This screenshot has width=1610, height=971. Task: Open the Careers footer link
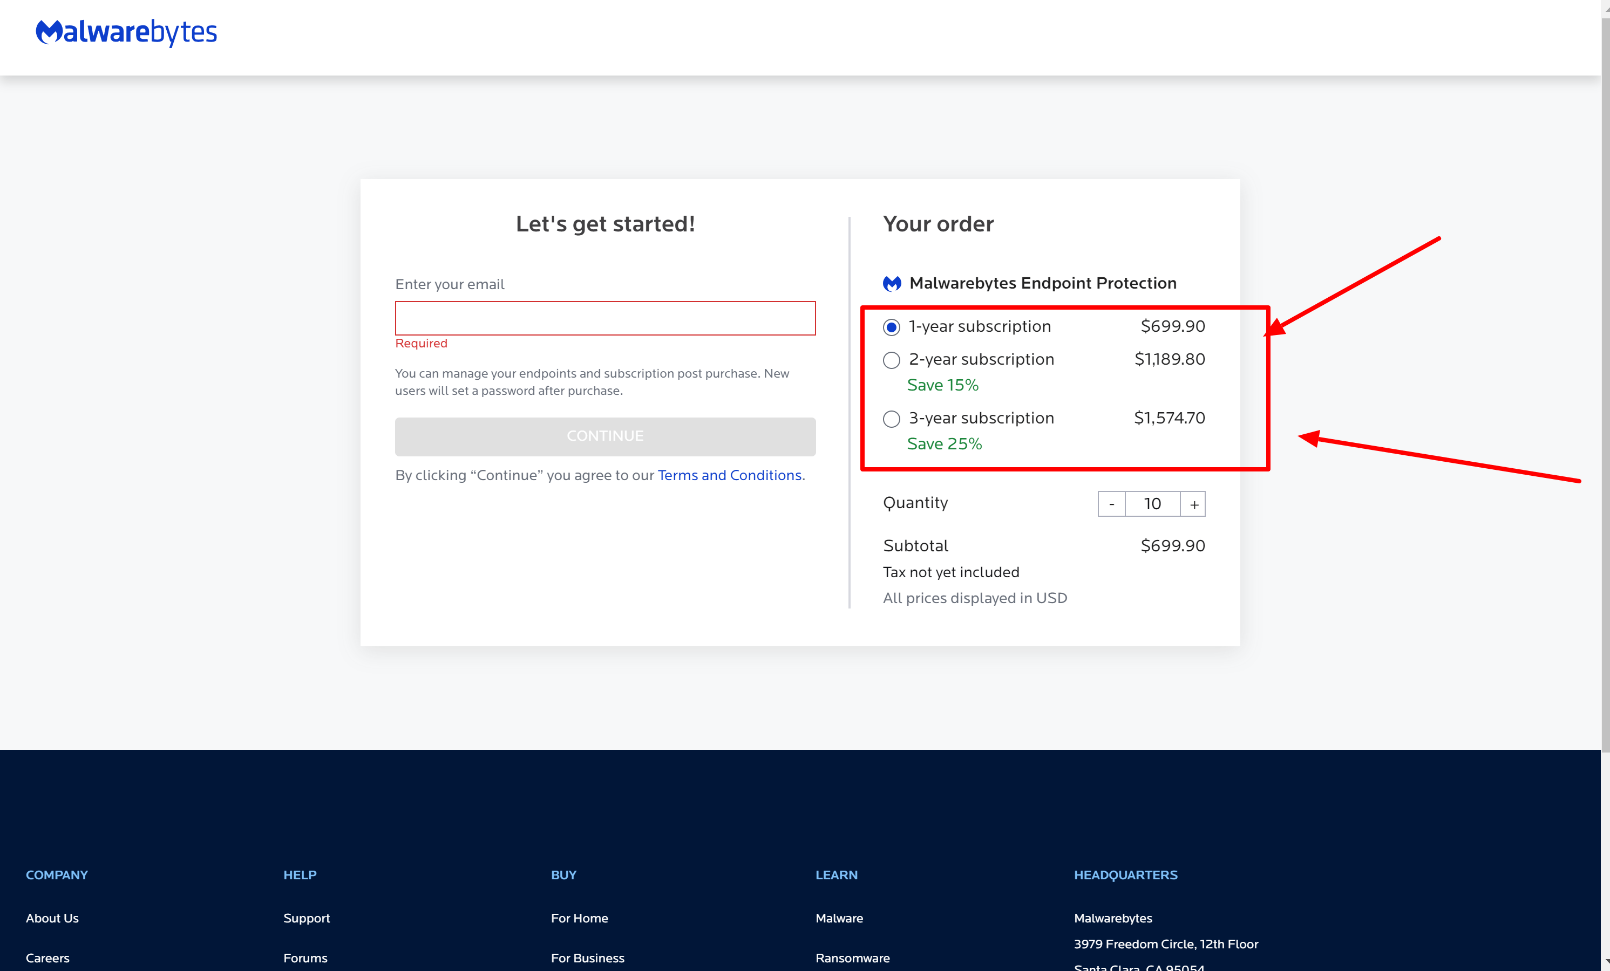tap(47, 958)
